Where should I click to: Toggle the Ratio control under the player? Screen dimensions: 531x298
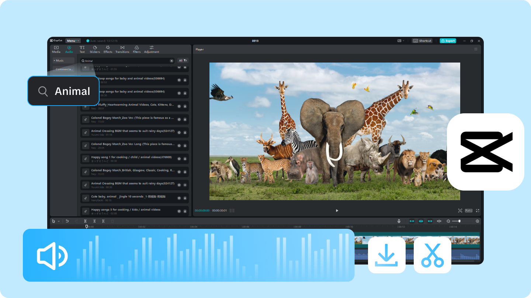(x=468, y=210)
